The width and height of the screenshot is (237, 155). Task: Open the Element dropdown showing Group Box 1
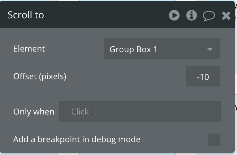pos(162,49)
